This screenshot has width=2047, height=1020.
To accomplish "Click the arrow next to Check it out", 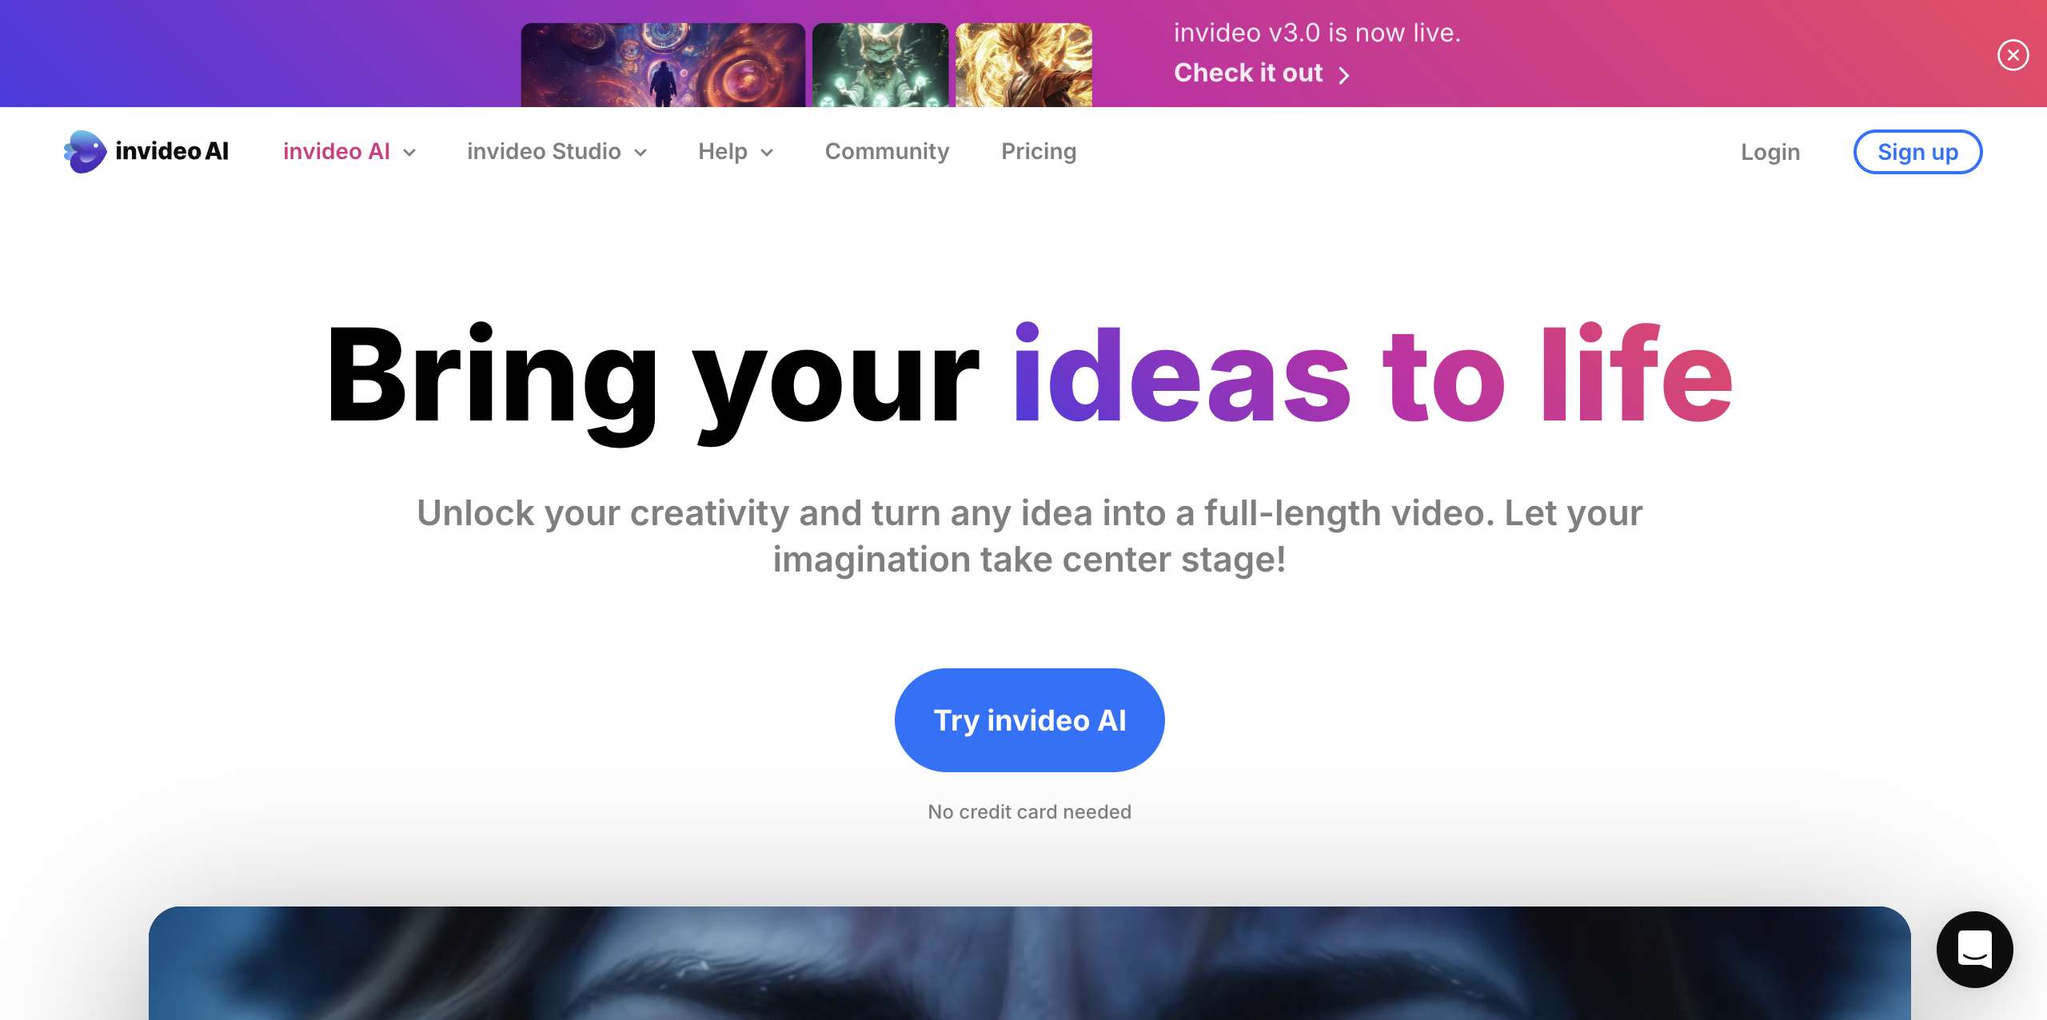I will [1344, 74].
